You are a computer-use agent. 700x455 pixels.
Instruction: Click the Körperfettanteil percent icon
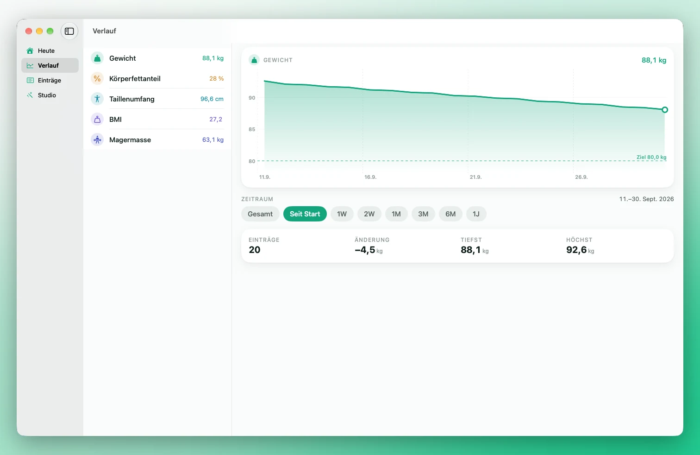97,79
